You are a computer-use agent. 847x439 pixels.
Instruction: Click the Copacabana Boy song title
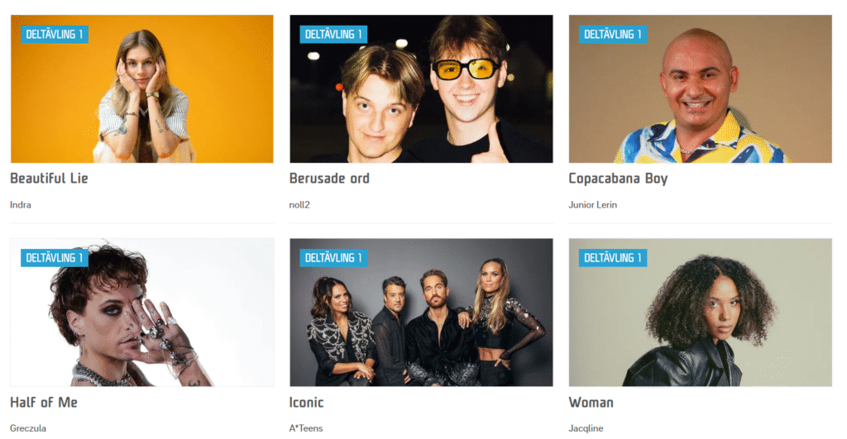tap(618, 179)
